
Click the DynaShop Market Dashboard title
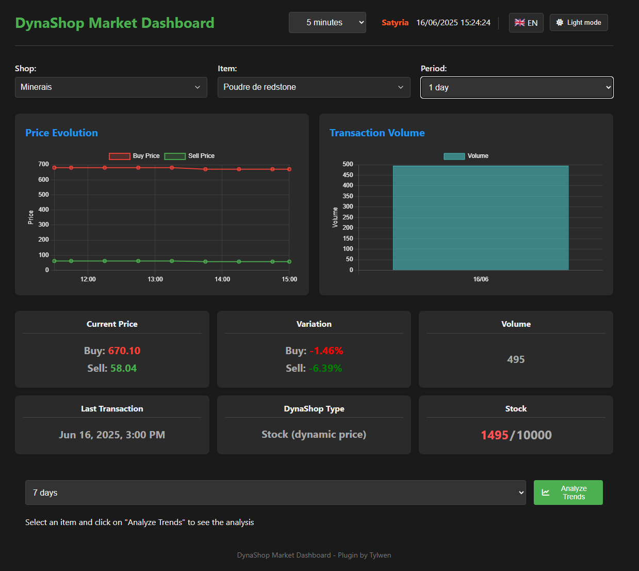click(114, 23)
